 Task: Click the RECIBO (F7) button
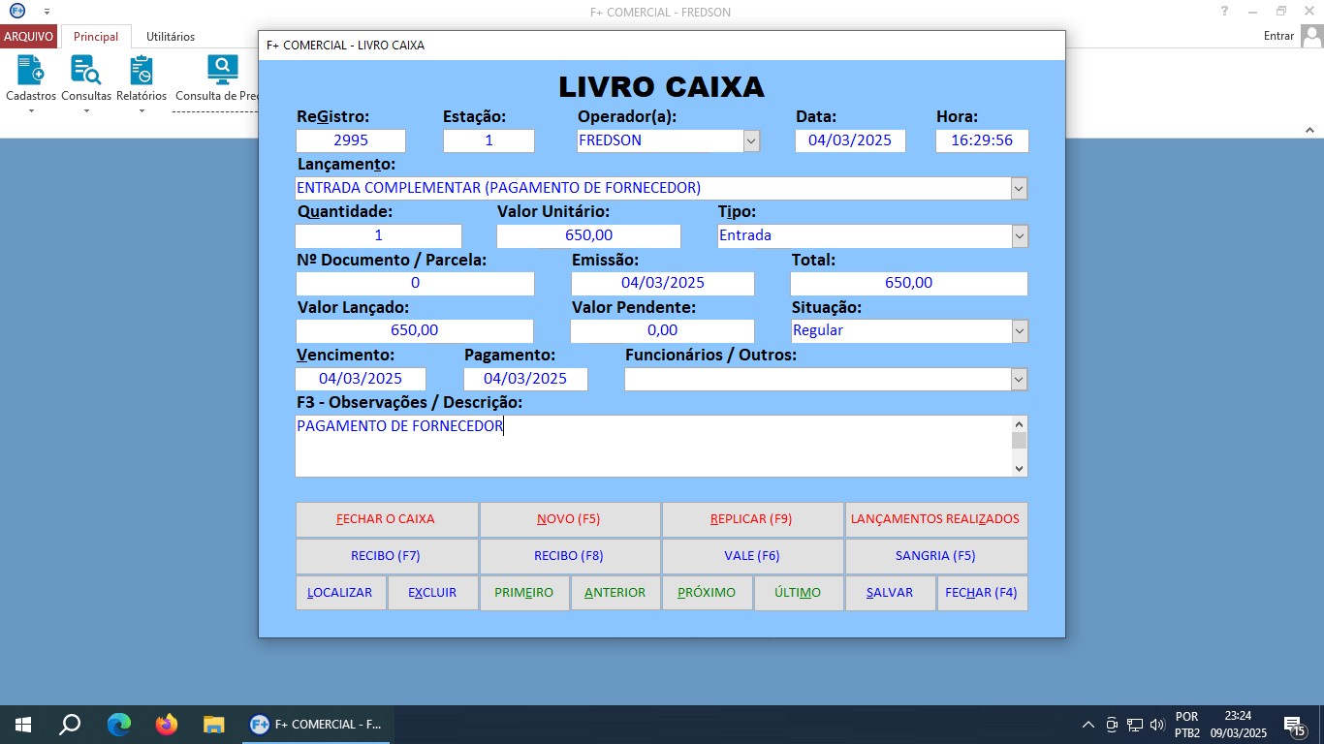tap(386, 556)
